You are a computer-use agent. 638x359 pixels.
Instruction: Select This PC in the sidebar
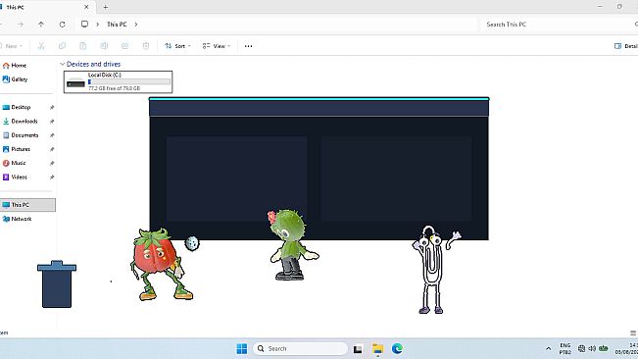tap(27, 205)
